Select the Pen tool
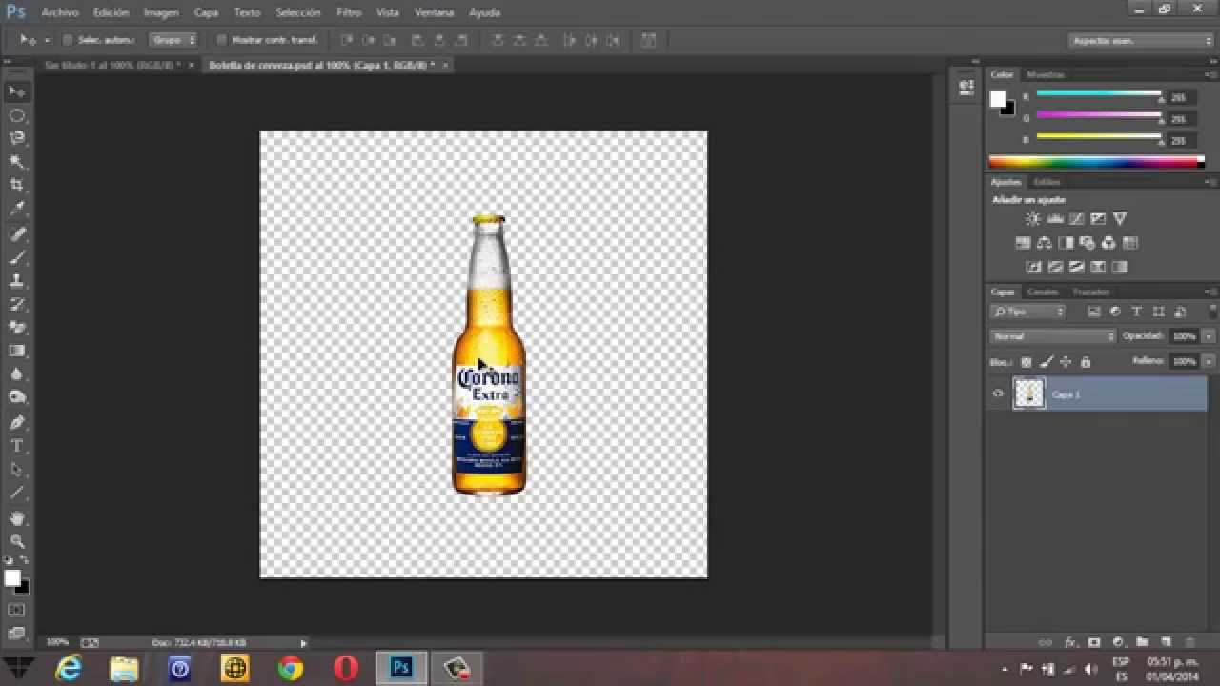The height and width of the screenshot is (686, 1220). click(x=17, y=423)
